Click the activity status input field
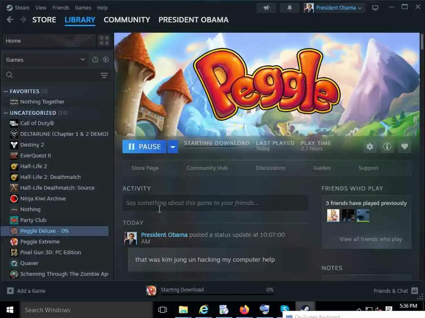Viewport: 425px width, 318px height. 215,203
